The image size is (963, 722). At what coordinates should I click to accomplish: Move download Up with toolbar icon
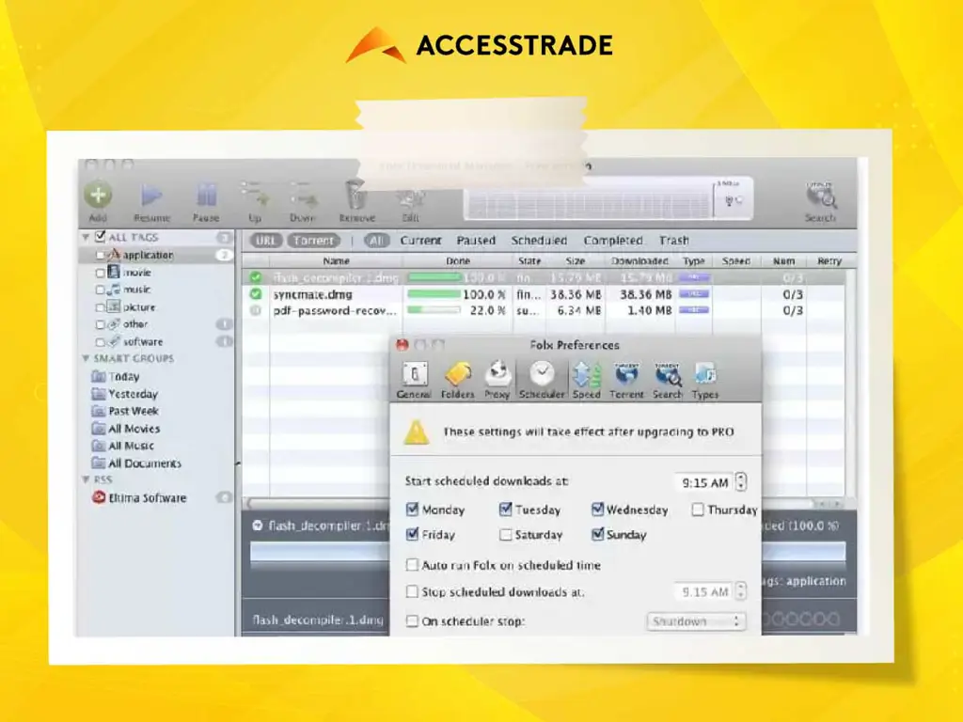click(x=255, y=196)
